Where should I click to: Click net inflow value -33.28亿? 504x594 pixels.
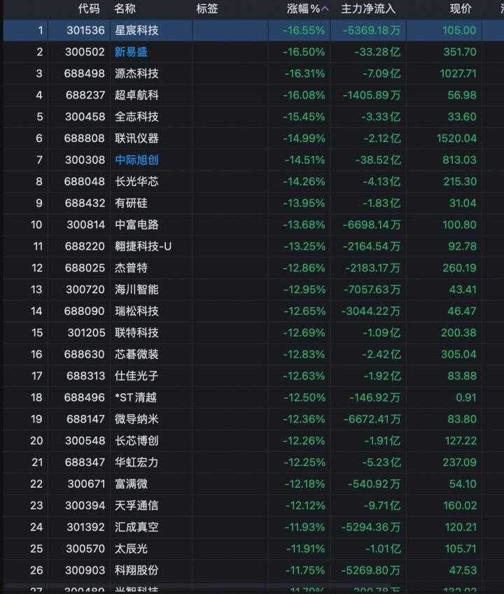pos(377,52)
